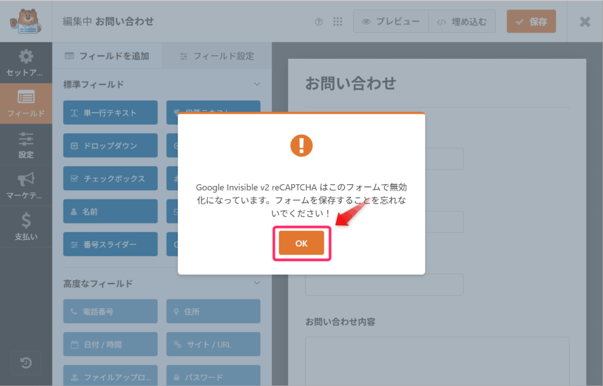
Task: Add a ドロップダウン field
Action: click(110, 146)
